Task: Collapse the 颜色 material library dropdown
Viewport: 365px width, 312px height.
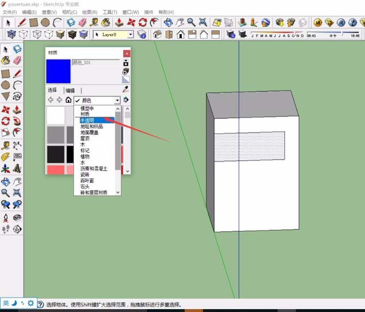Action: click(x=117, y=100)
